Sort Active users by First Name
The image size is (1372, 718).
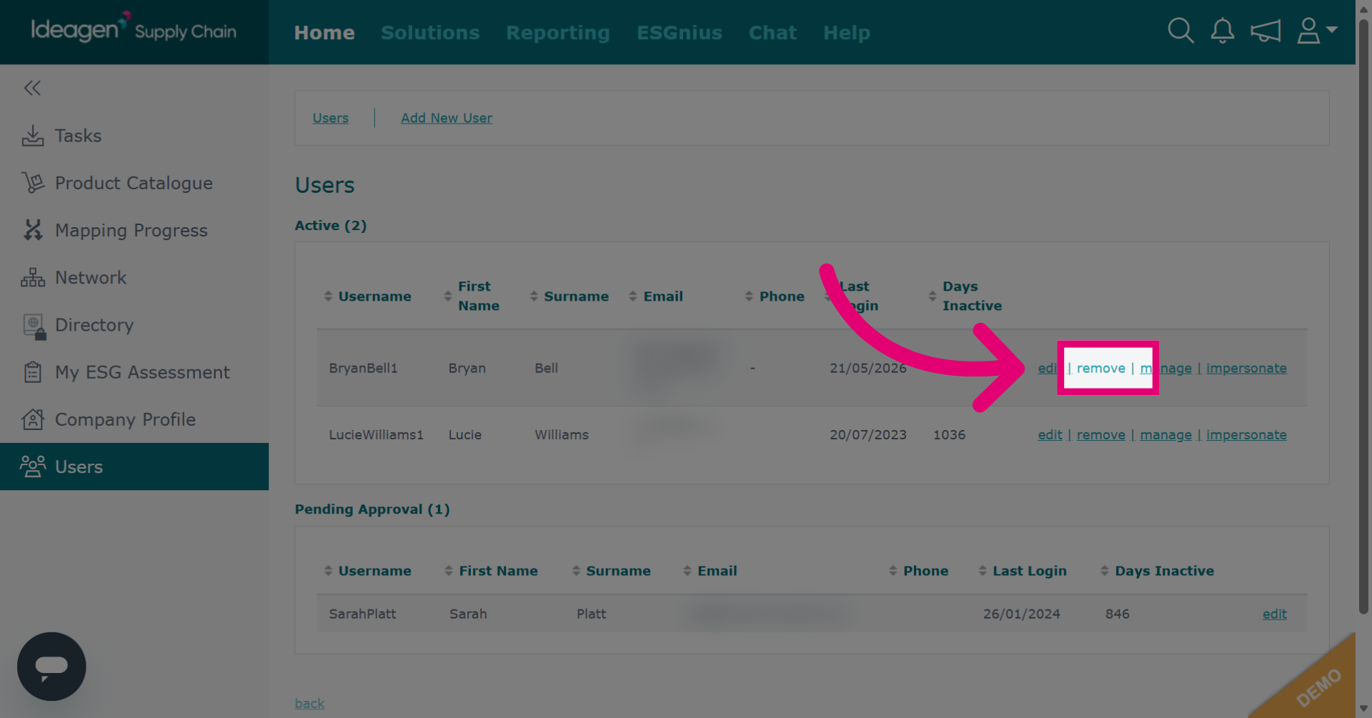click(x=472, y=296)
